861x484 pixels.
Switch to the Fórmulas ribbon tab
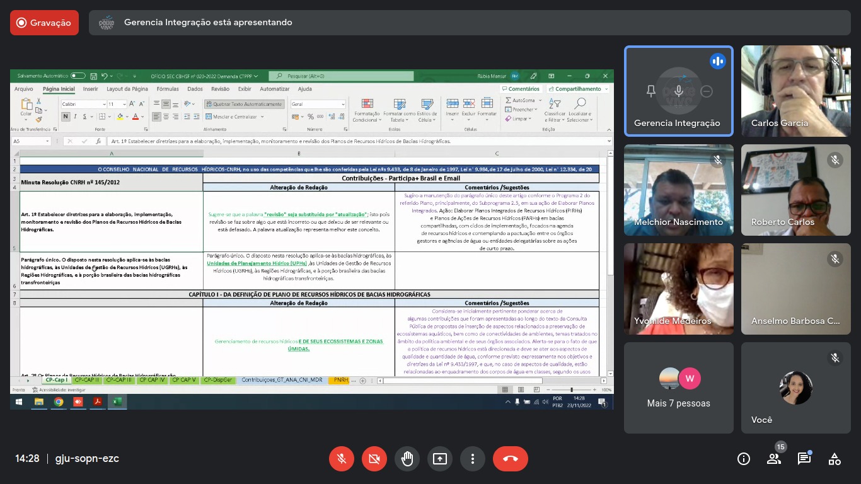click(x=168, y=89)
